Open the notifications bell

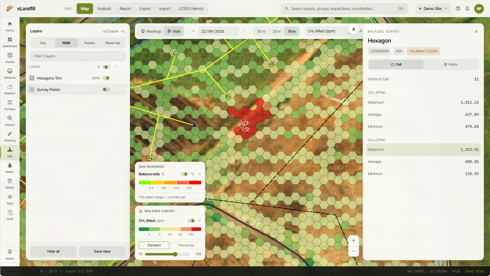pos(467,8)
